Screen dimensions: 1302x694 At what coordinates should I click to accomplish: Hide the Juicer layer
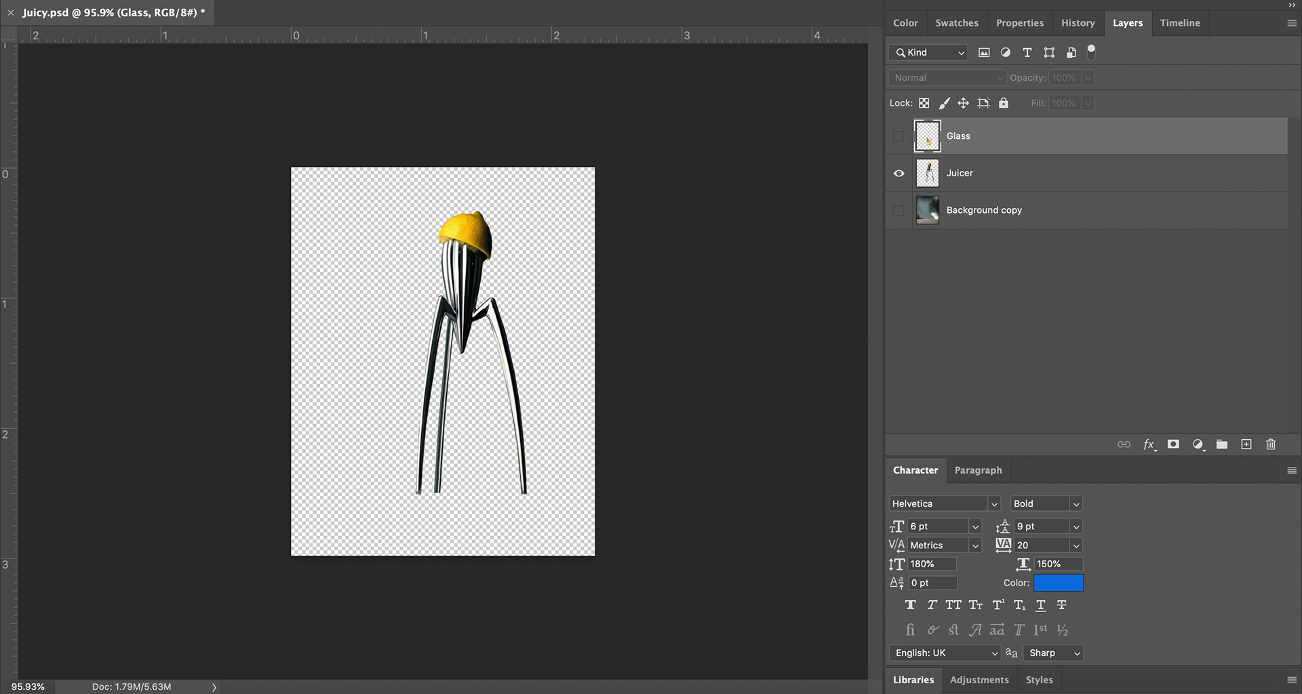899,173
